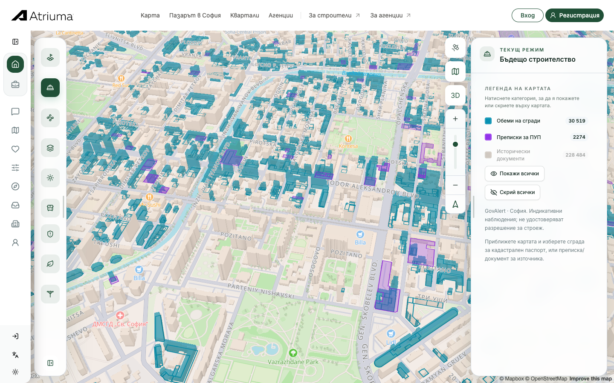Follow the За агенции external link
The image size is (614, 383).
tap(391, 15)
